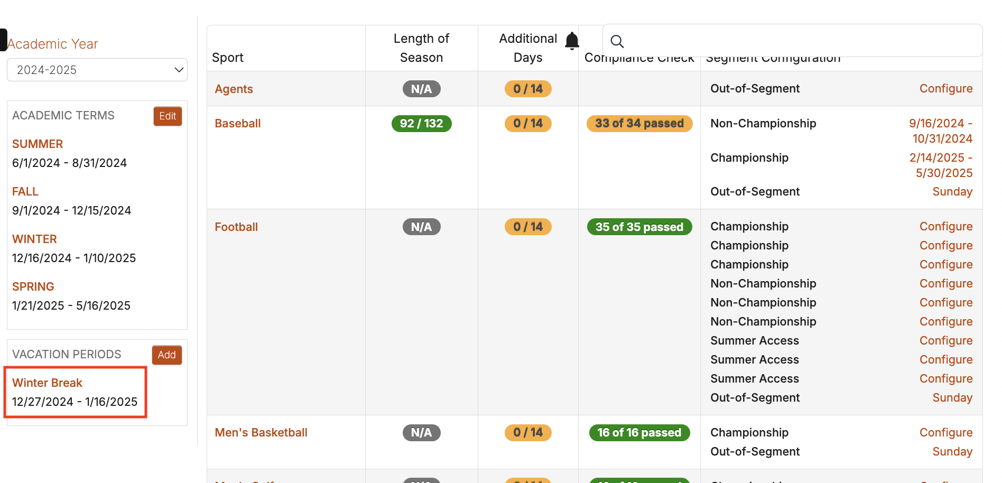
Task: Click Sunday for Baseball Out-of-Segment
Action: point(952,191)
